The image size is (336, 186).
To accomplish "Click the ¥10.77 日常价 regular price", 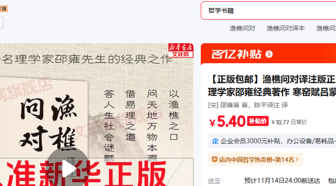I will pos(289,122).
